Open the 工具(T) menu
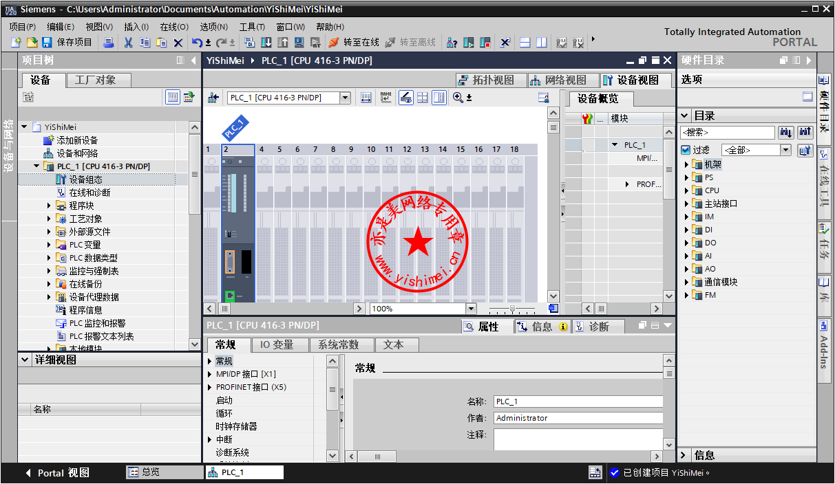This screenshot has width=835, height=484. [252, 27]
